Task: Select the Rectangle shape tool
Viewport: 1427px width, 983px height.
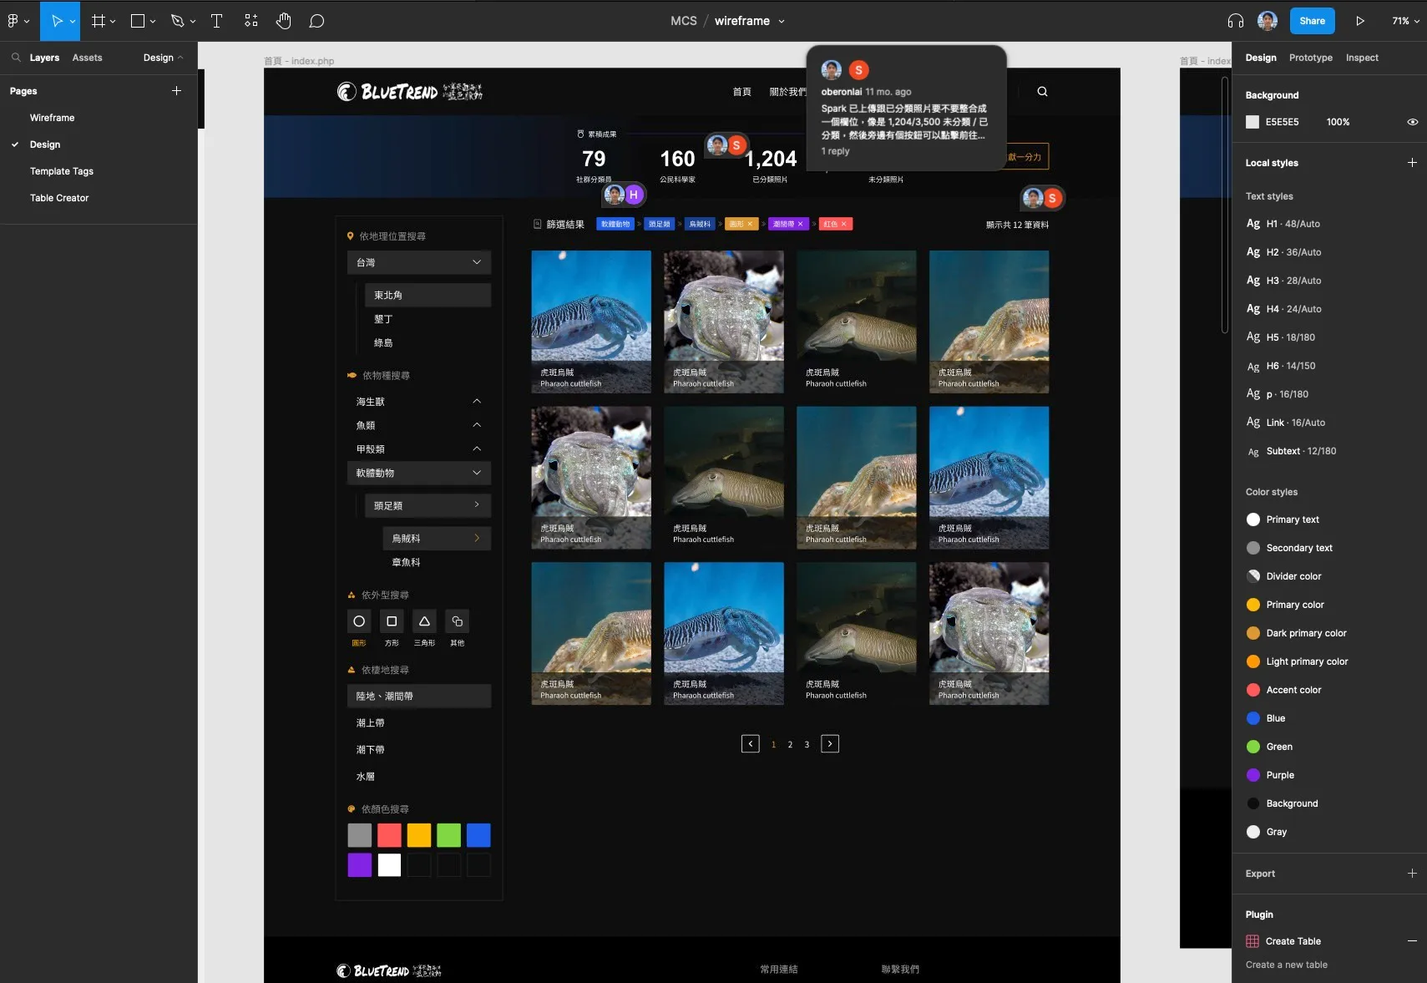Action: click(137, 20)
